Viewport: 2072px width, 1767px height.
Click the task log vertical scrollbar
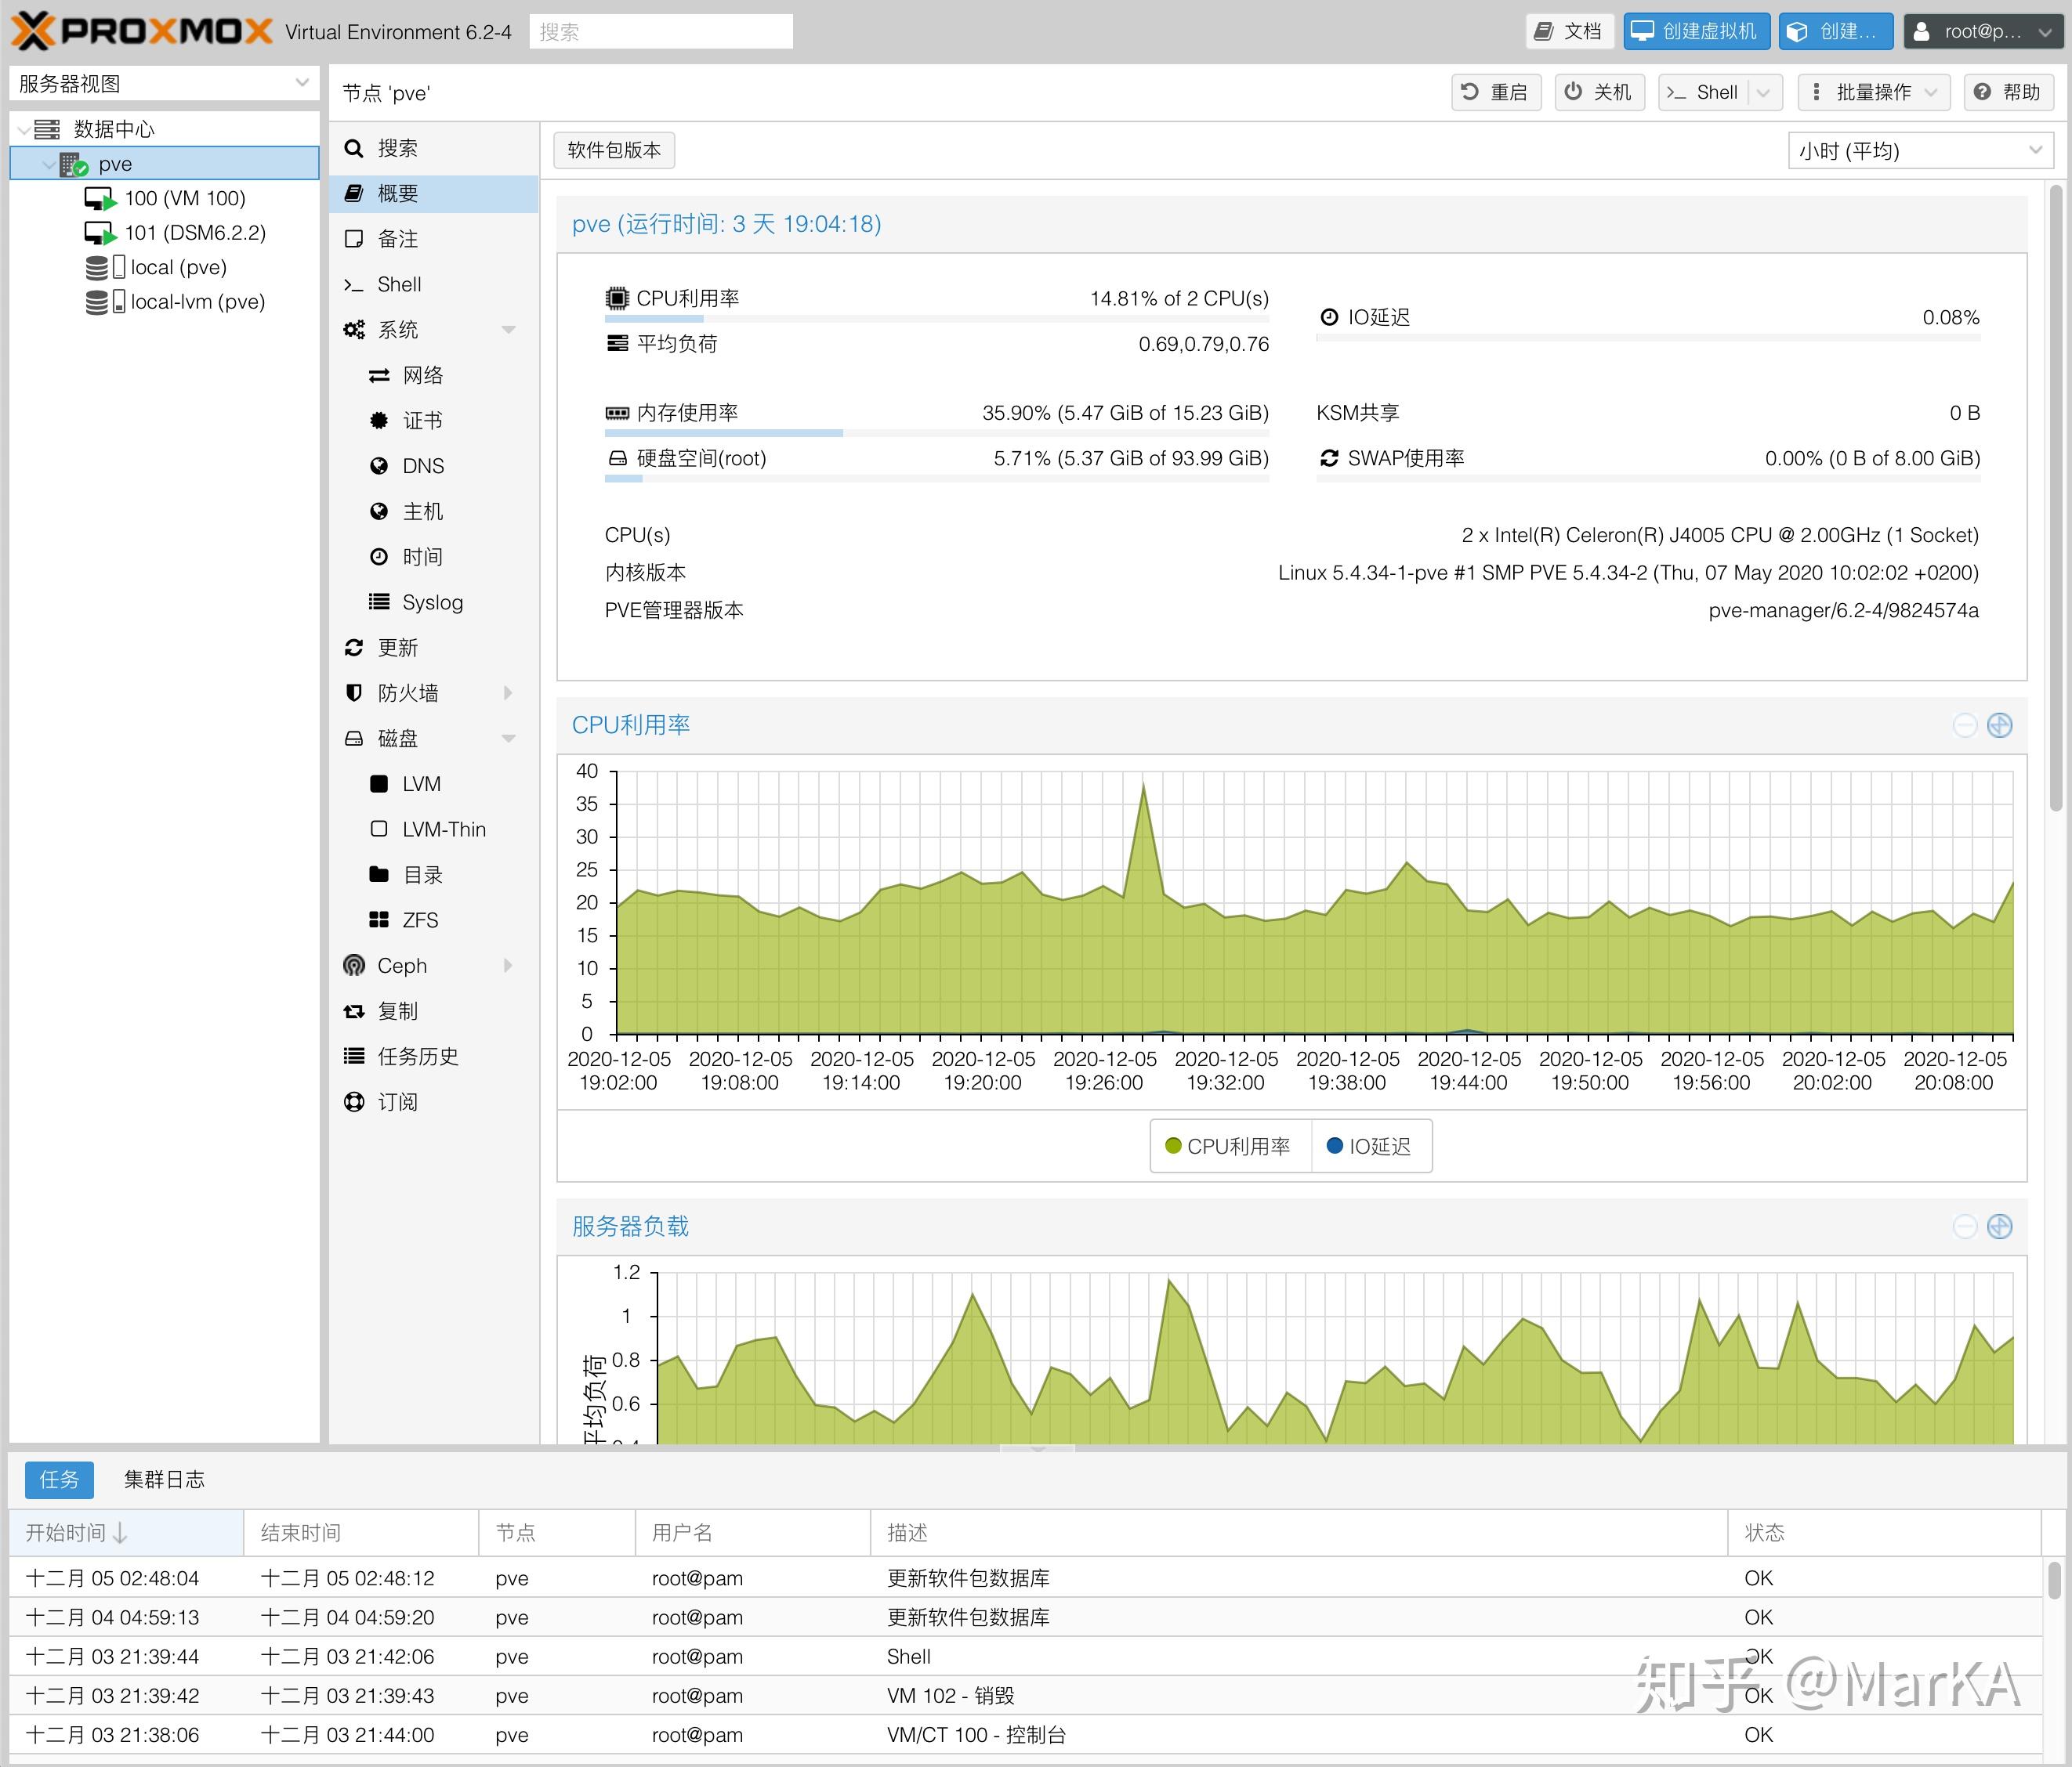2053,1580
